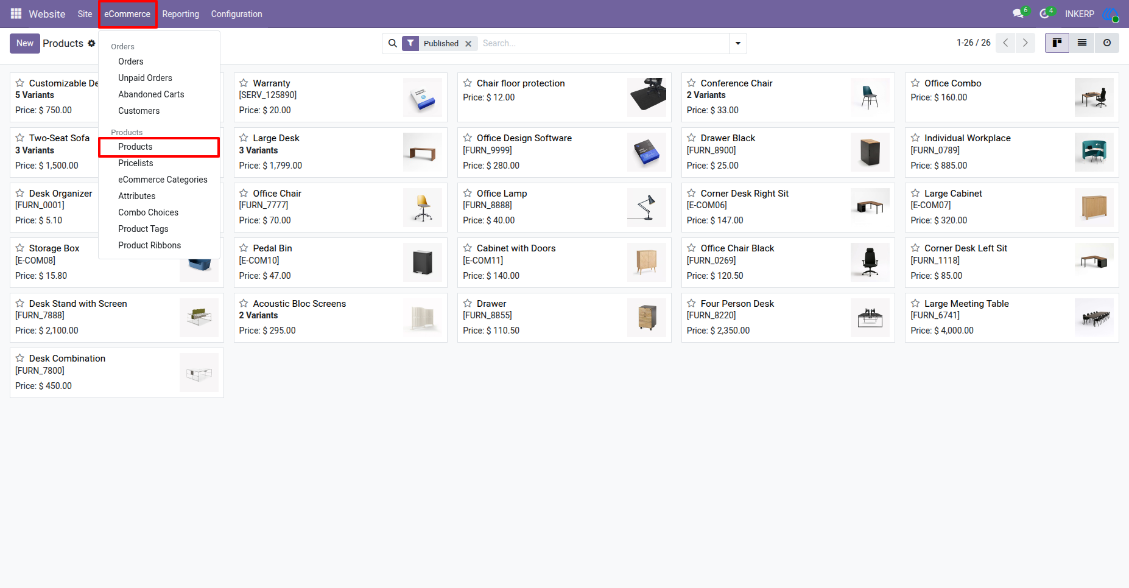Click the 1-26 / 26 pager counter
The width and height of the screenshot is (1129, 588).
pos(973,43)
